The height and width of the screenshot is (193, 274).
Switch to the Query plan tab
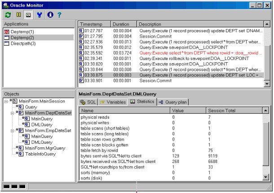click(173, 102)
